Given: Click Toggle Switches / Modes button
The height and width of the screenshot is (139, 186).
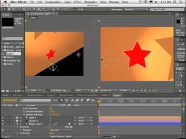Looking at the screenshot, I should point(60,136).
